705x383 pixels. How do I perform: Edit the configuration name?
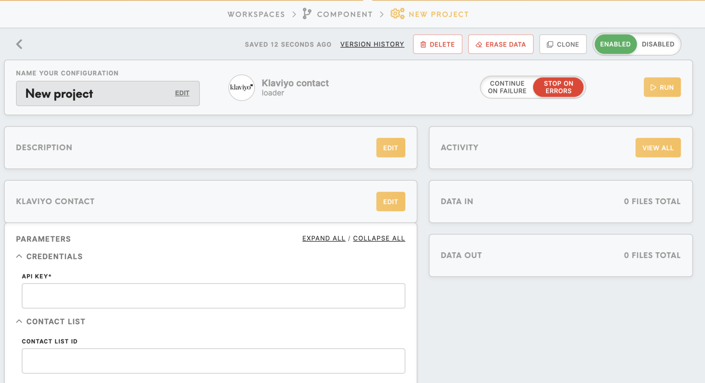[182, 93]
